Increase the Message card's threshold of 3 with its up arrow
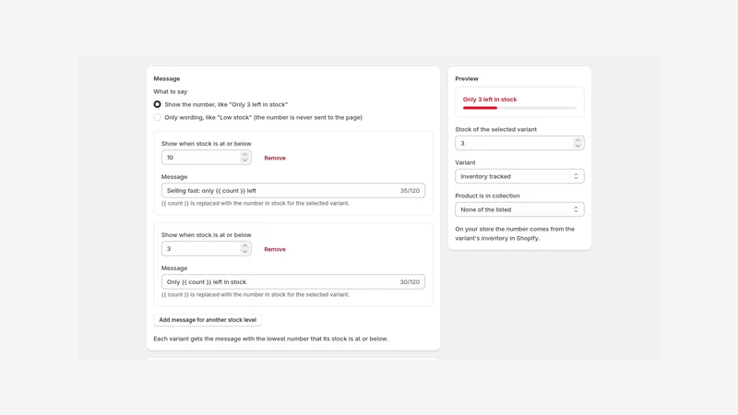The height and width of the screenshot is (415, 738). pyautogui.click(x=244, y=245)
